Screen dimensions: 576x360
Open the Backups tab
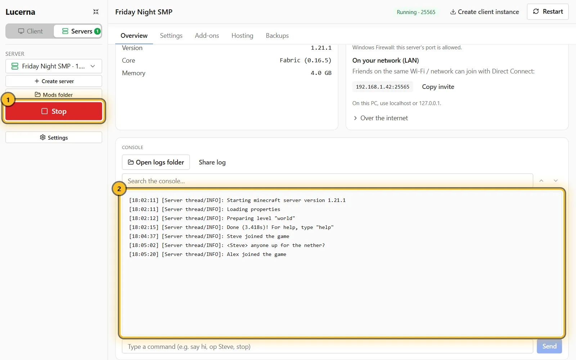277,36
